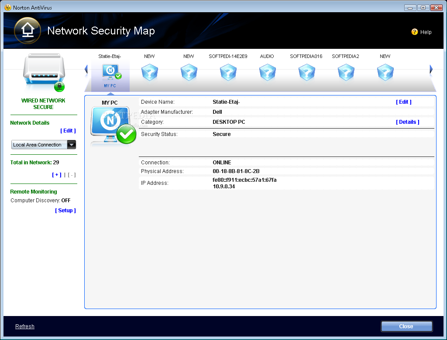
Task: Click the Home icon in the header
Action: click(28, 31)
